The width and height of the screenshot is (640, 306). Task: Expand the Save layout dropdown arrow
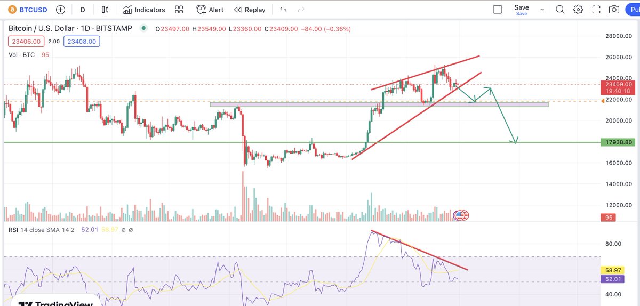click(542, 10)
